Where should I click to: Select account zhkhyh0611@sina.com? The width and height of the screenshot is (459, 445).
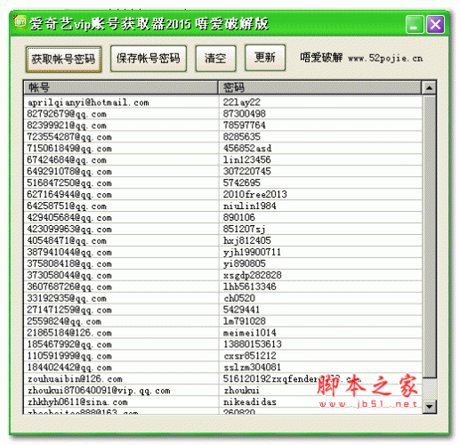[x=77, y=402]
